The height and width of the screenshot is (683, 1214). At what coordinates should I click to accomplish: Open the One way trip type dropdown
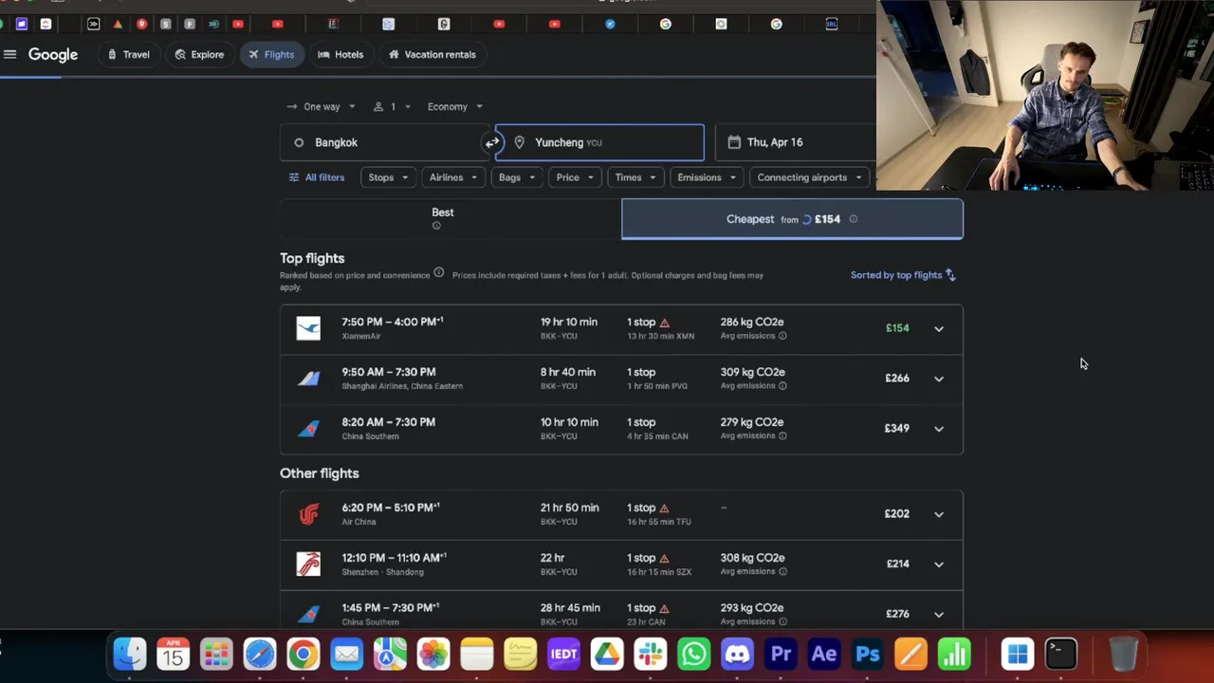tap(321, 106)
